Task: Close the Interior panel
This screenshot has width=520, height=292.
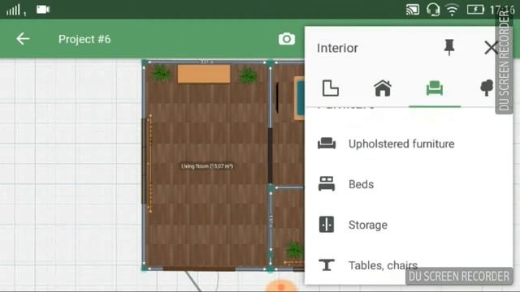Action: tap(491, 48)
